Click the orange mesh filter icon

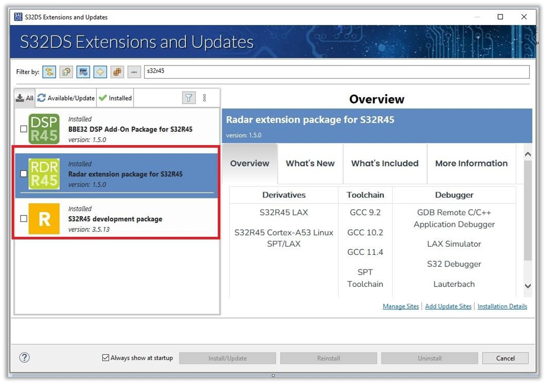click(117, 71)
